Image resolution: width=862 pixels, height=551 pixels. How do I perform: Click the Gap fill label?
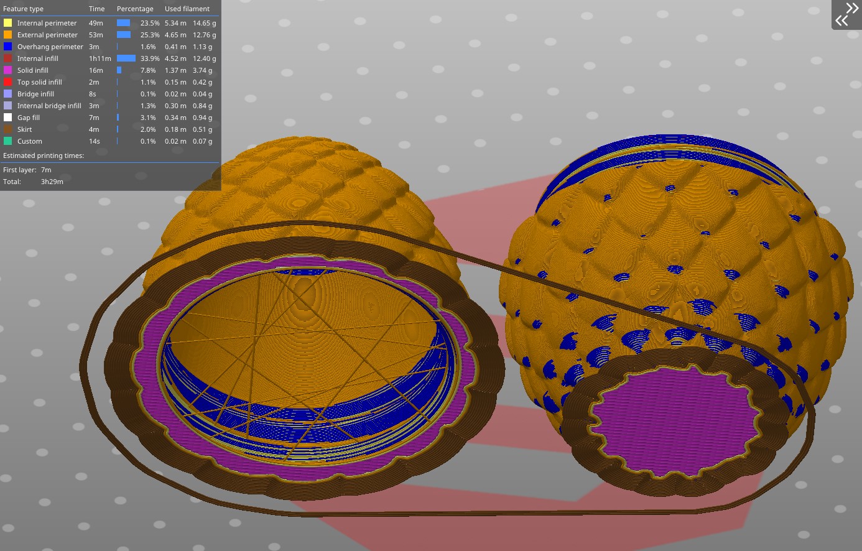pyautogui.click(x=29, y=118)
